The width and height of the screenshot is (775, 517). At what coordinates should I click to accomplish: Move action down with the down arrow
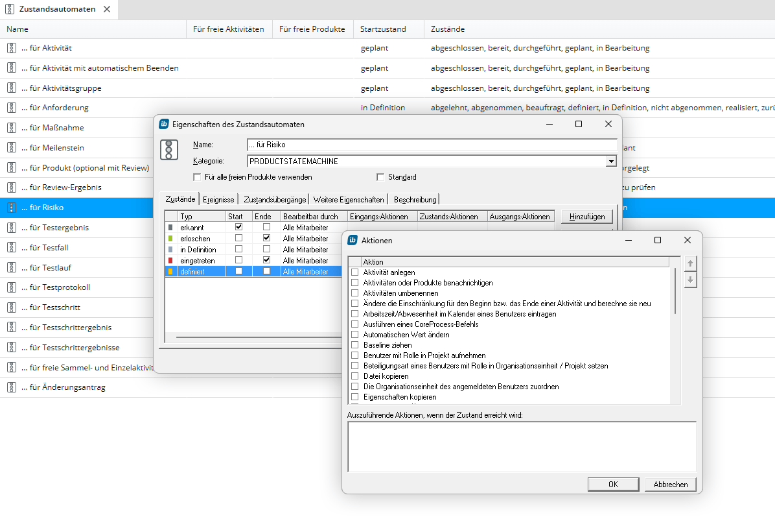[690, 280]
